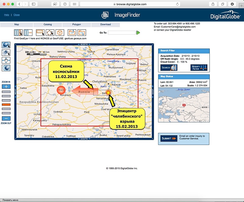The width and height of the screenshot is (244, 202).
Task: Open the strip 101 info tool icon
Action: coord(28,33)
